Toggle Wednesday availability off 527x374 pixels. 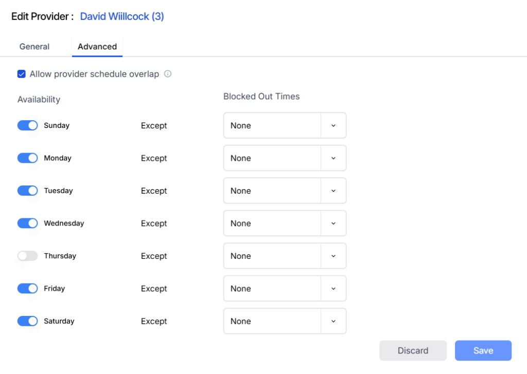click(x=28, y=223)
